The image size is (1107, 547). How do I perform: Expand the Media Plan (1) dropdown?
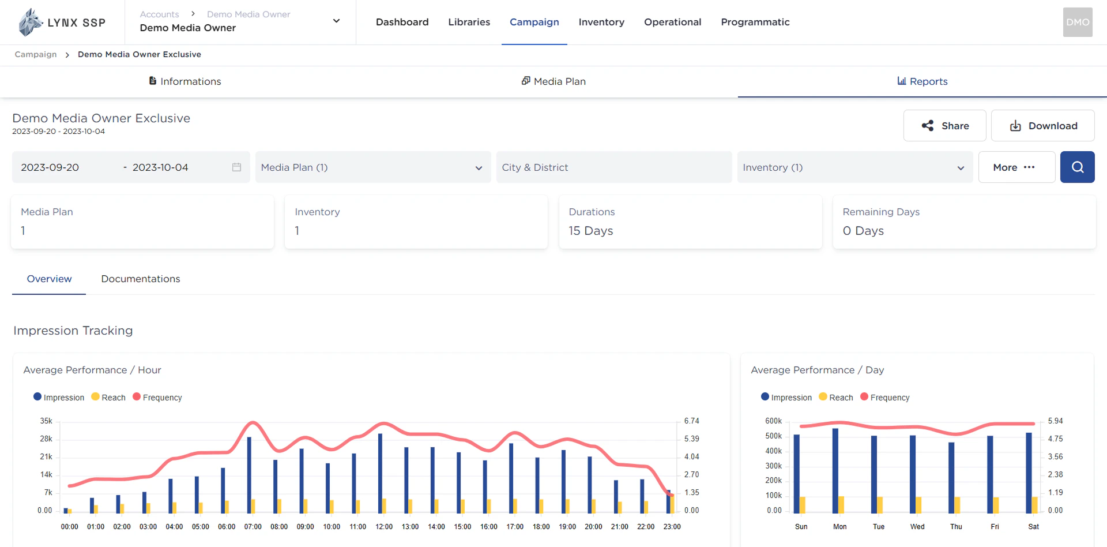(x=372, y=167)
